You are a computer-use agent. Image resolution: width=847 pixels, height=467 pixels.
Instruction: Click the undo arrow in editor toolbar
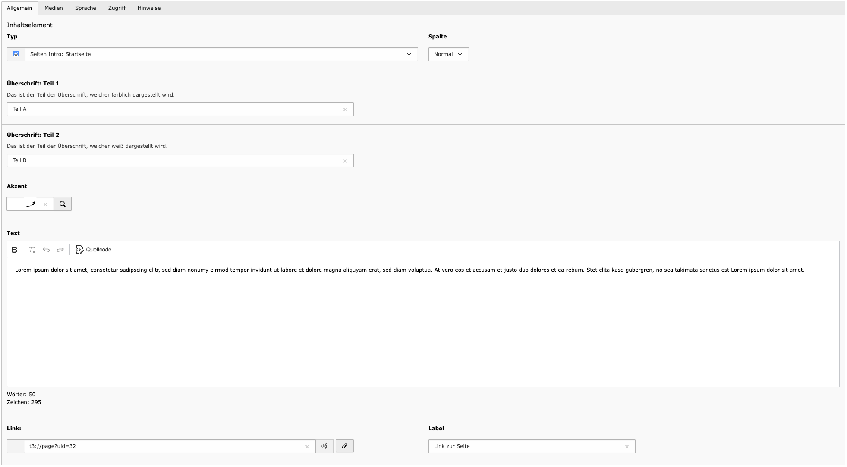[46, 250]
